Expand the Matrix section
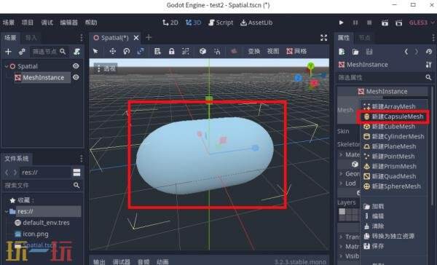The height and width of the screenshot is (265, 437). (341, 246)
